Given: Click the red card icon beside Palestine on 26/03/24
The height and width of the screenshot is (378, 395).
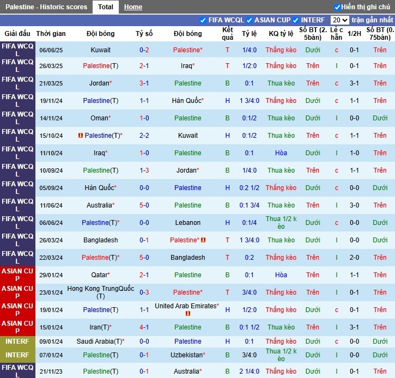Looking at the screenshot, I should pos(203,240).
